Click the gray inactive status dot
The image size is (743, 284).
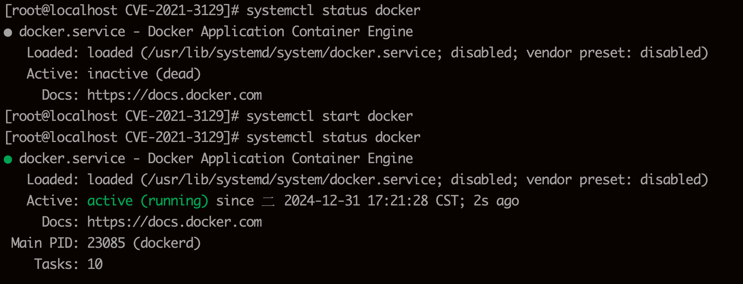tap(8, 33)
